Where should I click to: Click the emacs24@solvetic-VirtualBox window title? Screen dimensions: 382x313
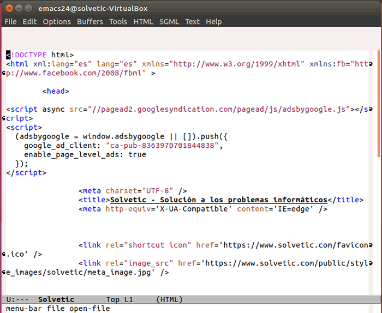click(x=93, y=9)
